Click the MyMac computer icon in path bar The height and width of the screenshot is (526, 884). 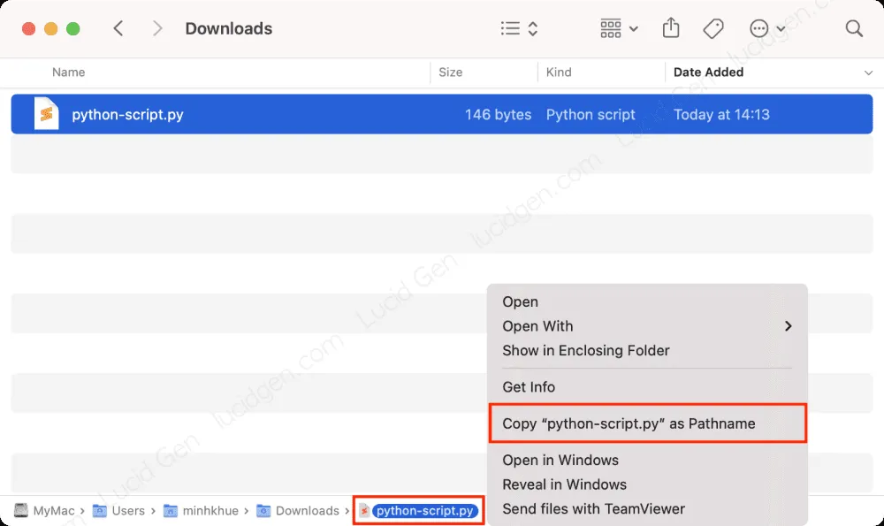click(19, 510)
